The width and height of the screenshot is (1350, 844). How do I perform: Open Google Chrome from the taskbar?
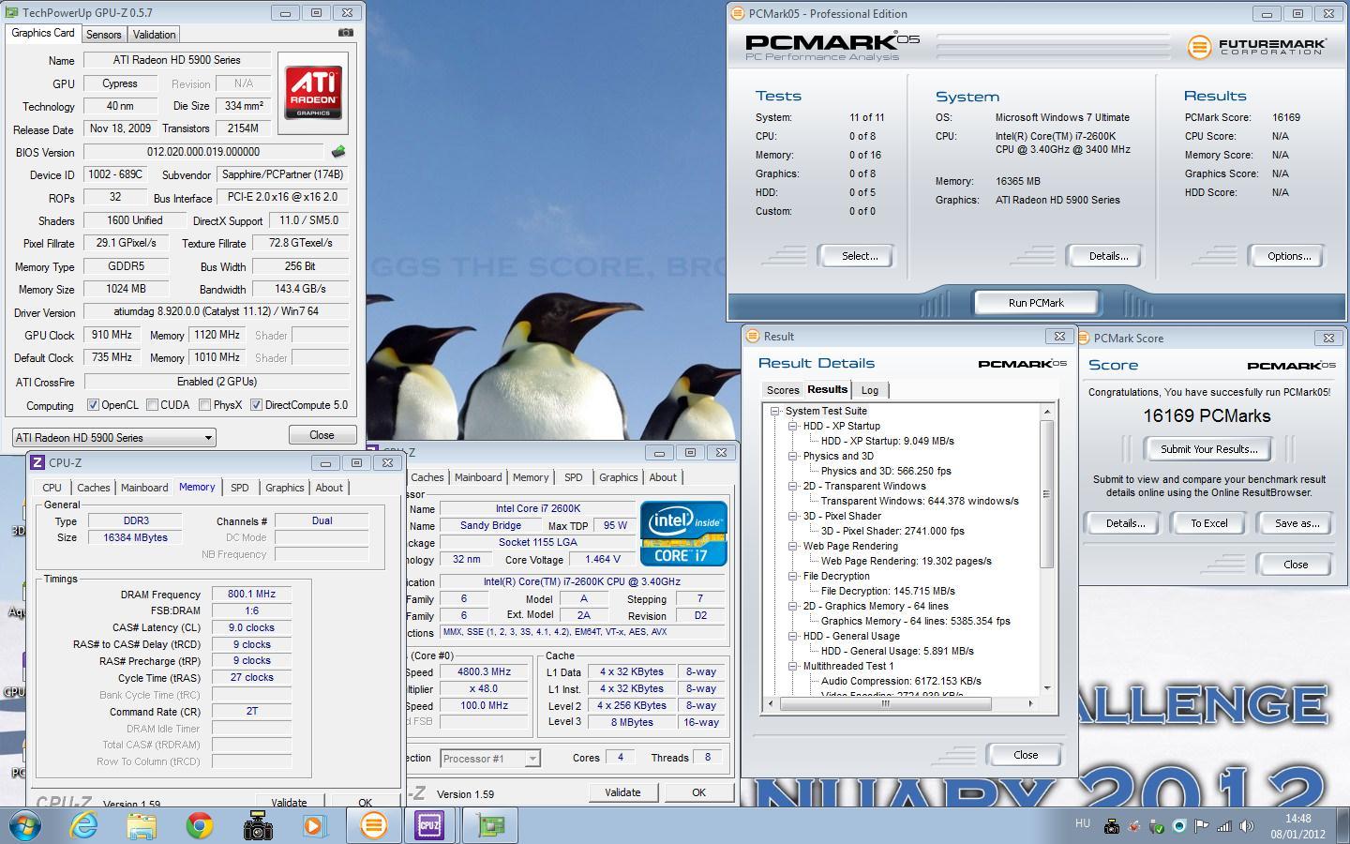[199, 825]
